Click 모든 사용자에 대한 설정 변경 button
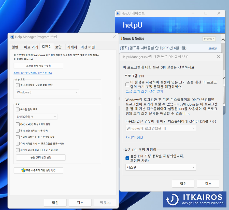This screenshot has height=210, width=229. point(38,170)
